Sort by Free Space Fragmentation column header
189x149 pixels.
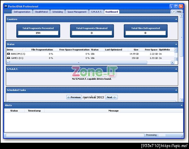point(72,50)
